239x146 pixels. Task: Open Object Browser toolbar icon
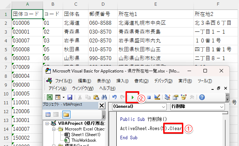[184, 97]
